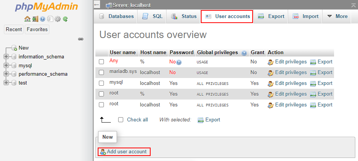The image size is (358, 161).
Task: Tick the Check all checkbox
Action: pos(121,120)
